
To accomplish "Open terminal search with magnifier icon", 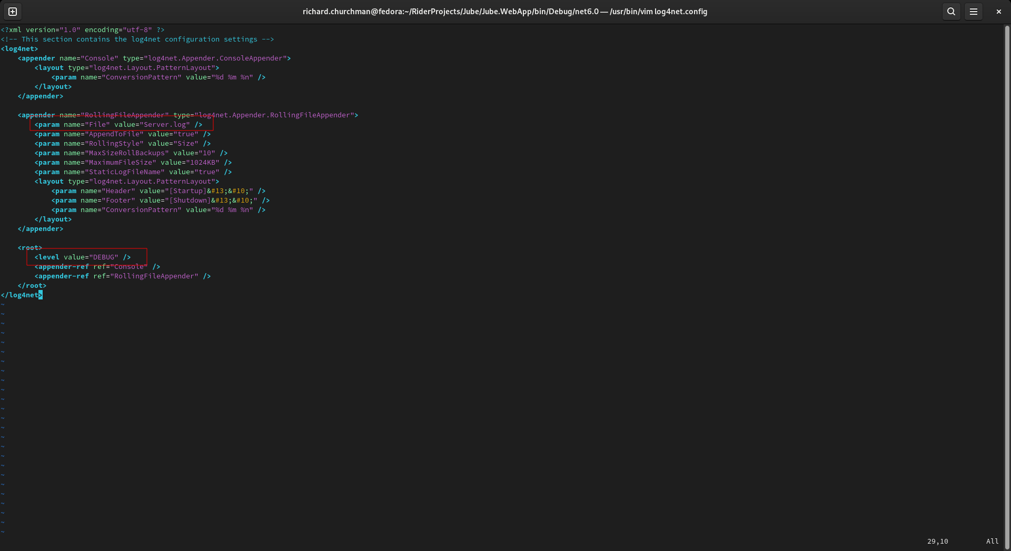I will pyautogui.click(x=951, y=12).
